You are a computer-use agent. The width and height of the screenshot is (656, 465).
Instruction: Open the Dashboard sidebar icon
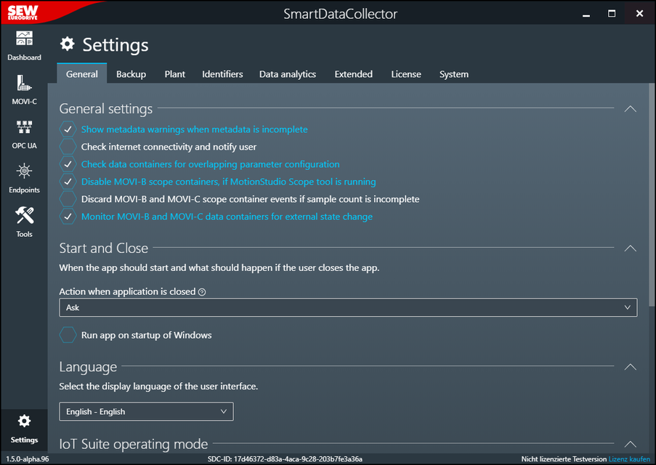[24, 45]
